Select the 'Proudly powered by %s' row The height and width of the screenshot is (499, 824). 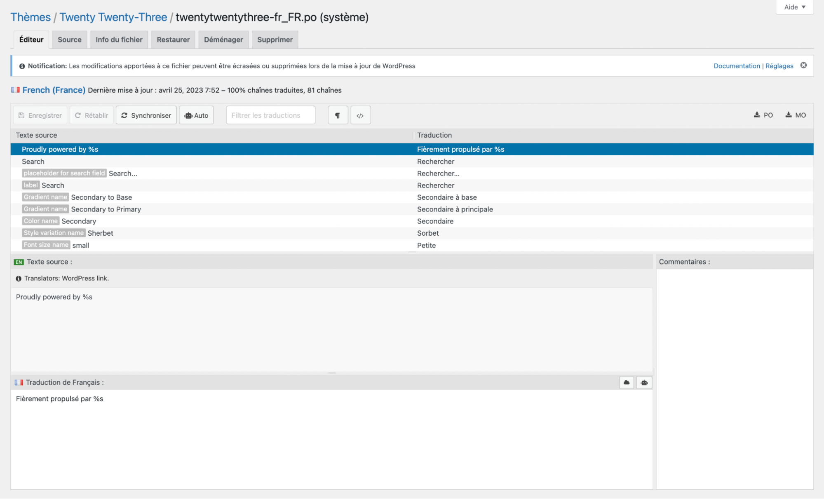(x=412, y=149)
